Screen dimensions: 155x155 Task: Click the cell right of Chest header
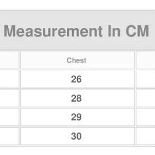point(146,60)
